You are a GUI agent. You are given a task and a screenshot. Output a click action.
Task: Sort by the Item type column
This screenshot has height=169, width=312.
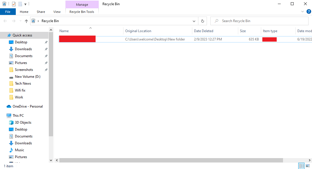click(x=278, y=31)
